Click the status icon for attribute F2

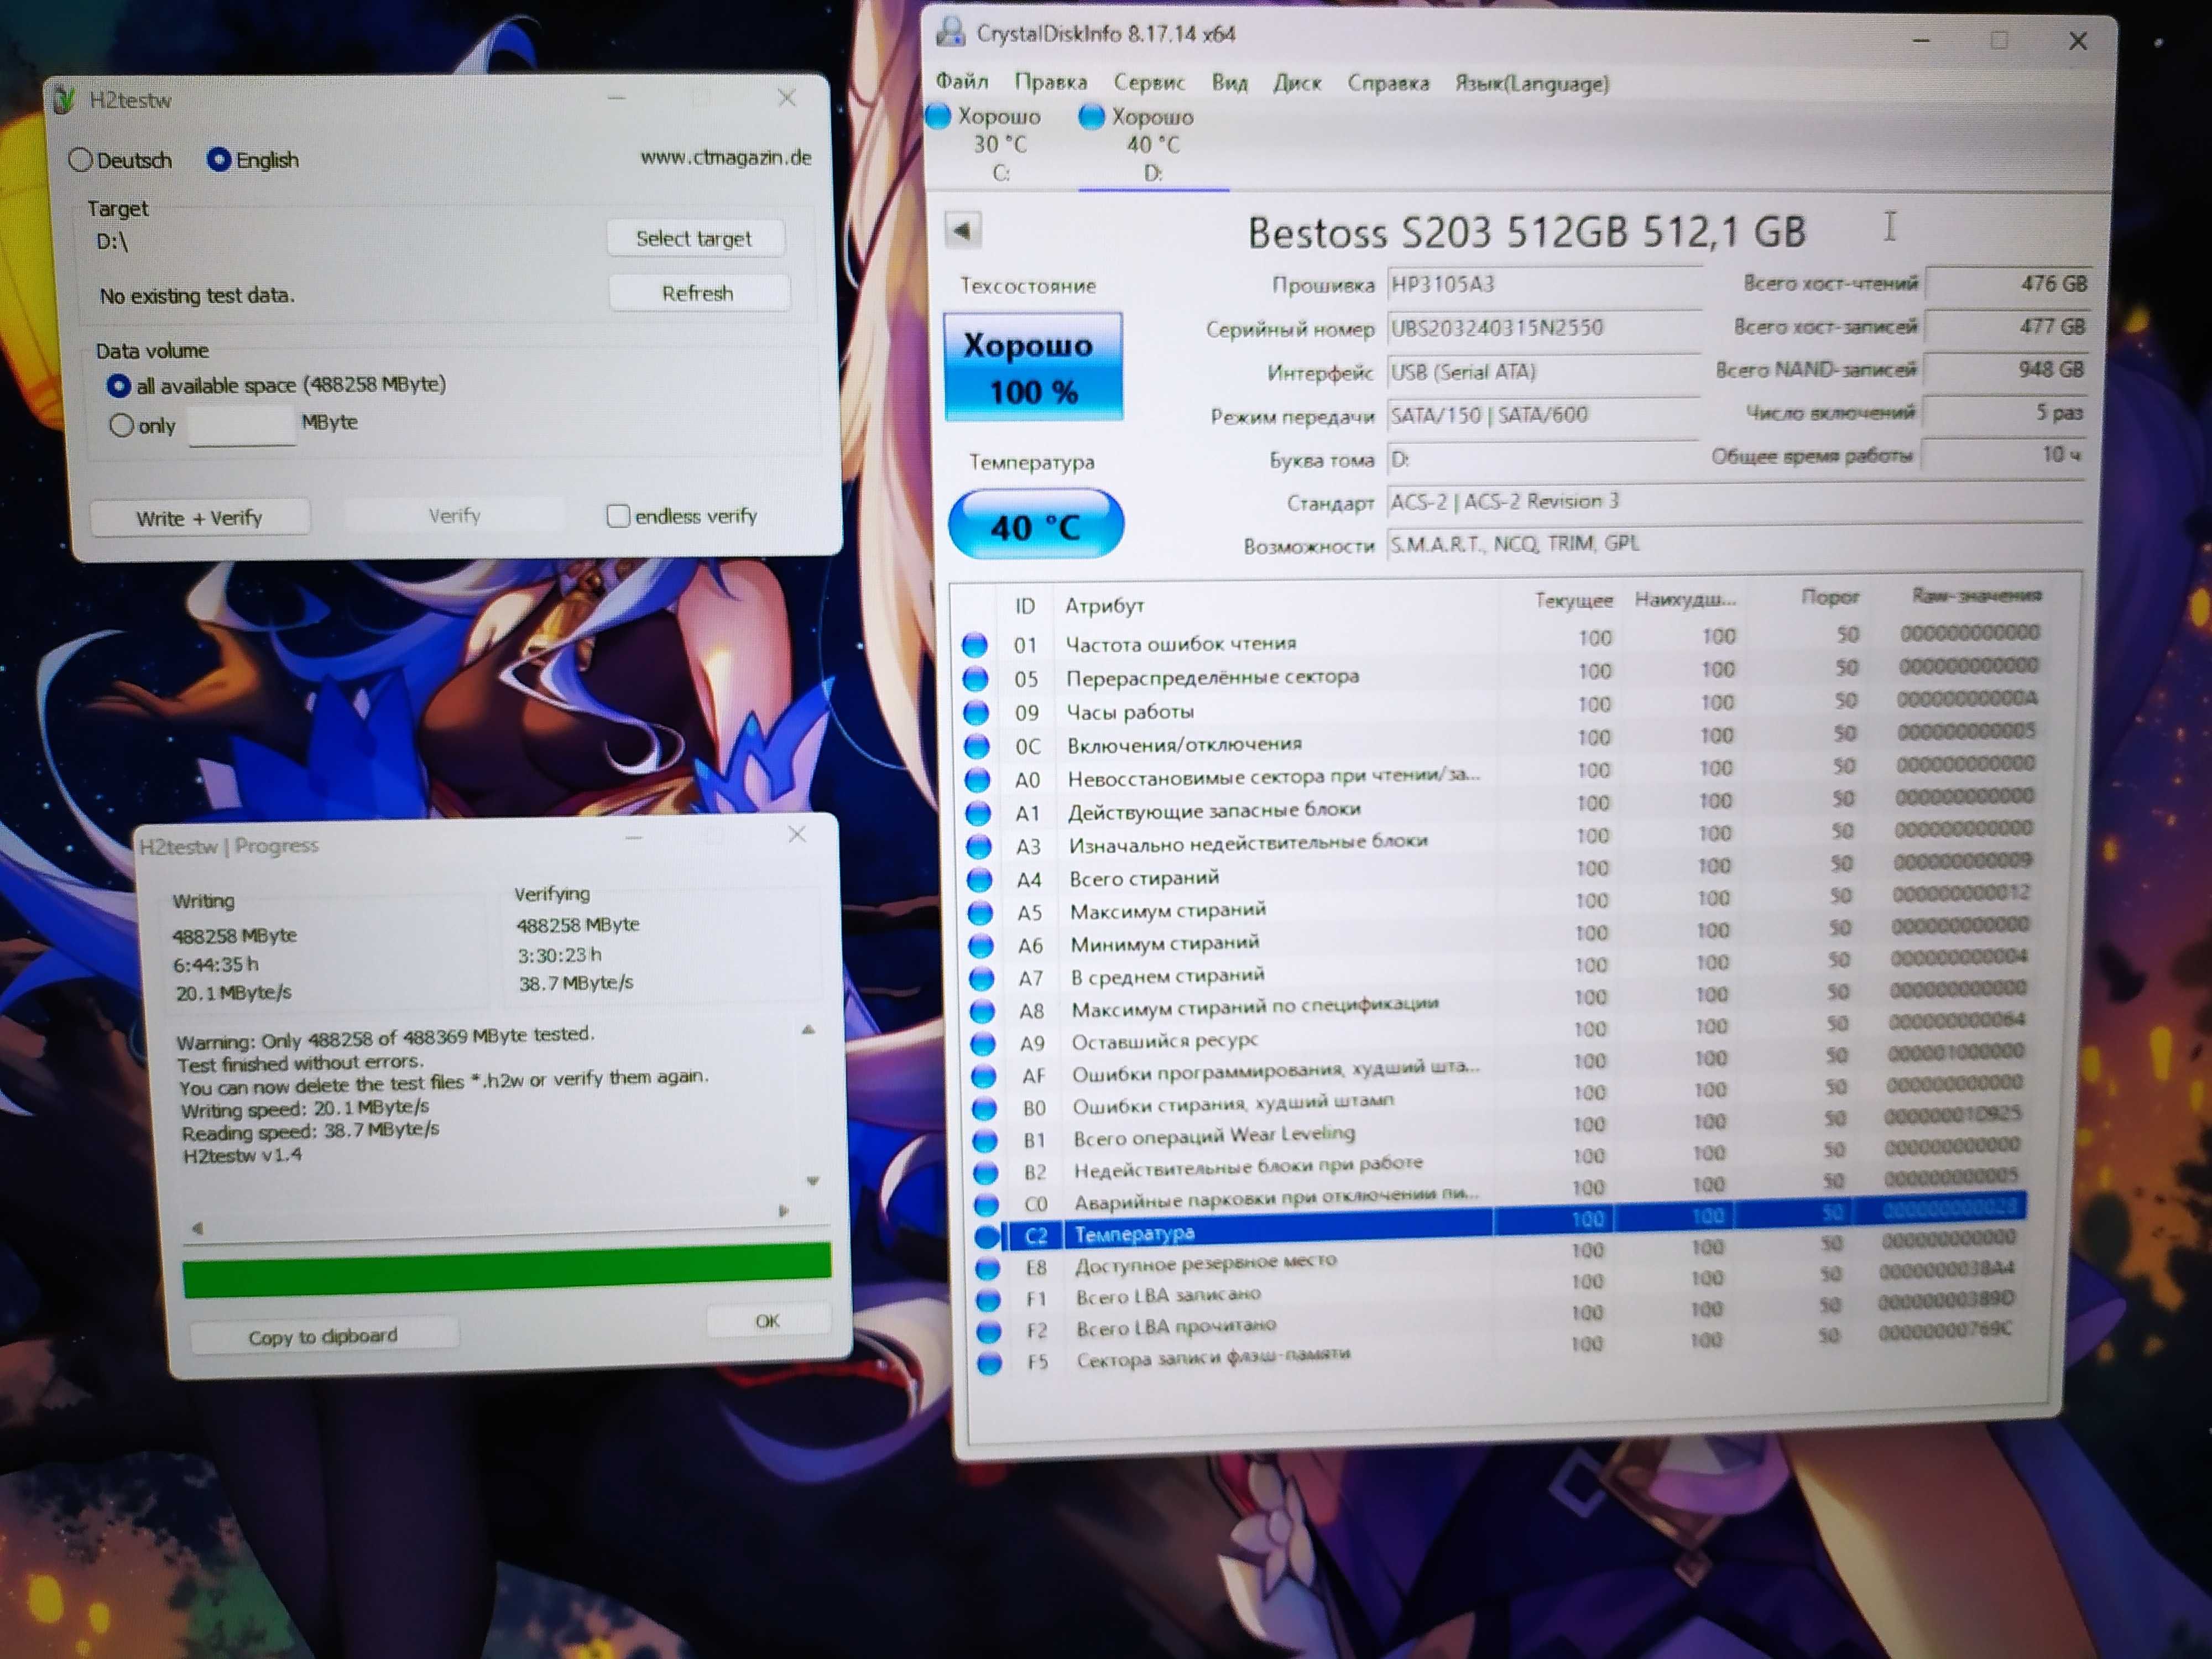(989, 1331)
